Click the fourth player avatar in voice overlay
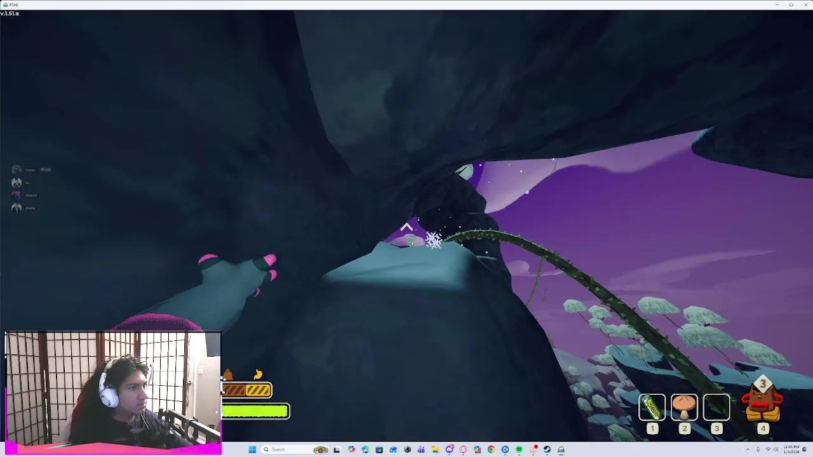Screen dimensions: 813x457 pyautogui.click(x=17, y=208)
